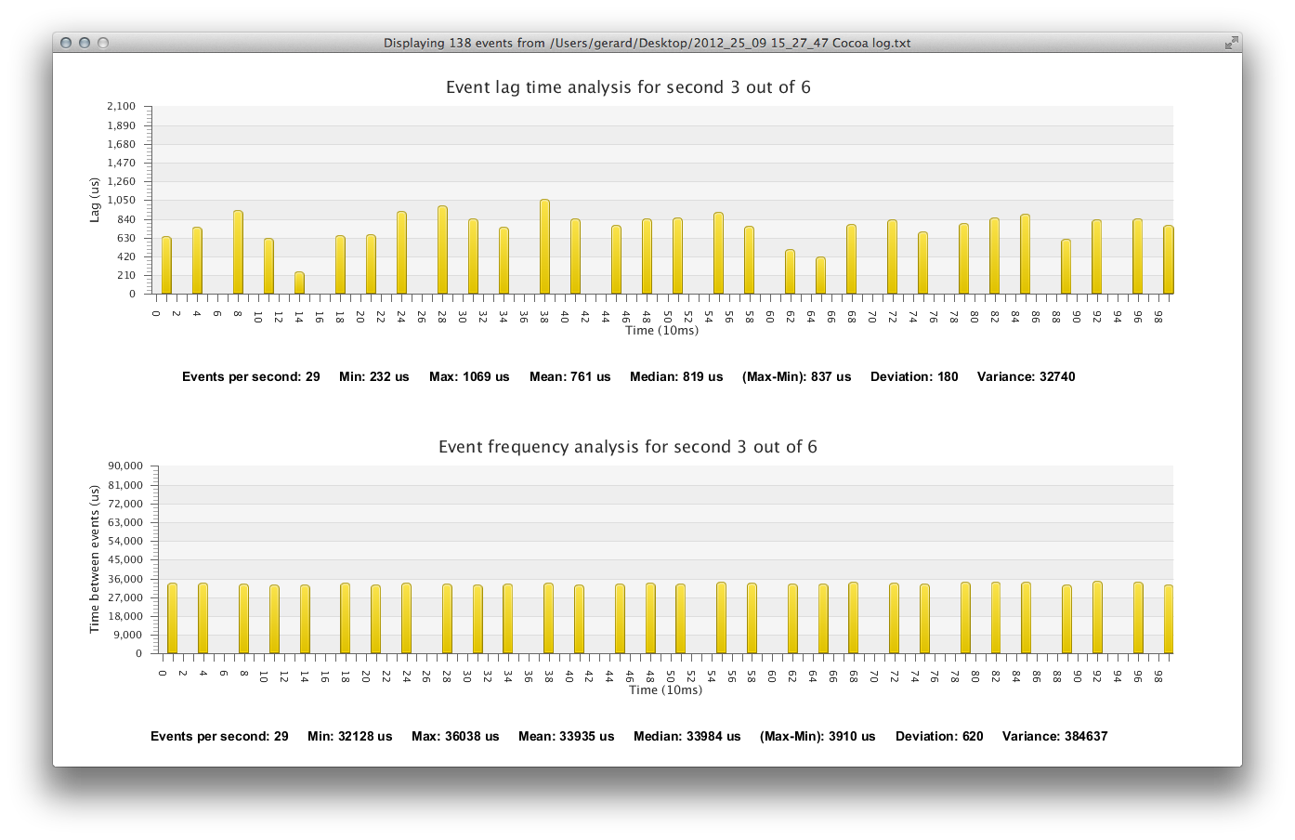Click the 'Event lag time analysis' chart title
Screen dimensions: 1295x840
click(x=628, y=87)
